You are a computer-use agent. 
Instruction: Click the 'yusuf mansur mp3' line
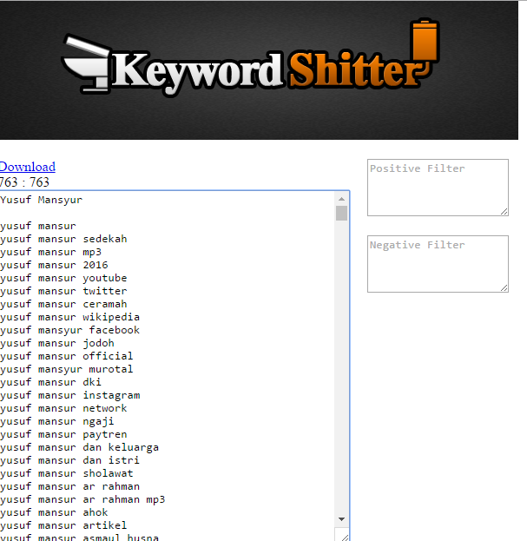pyautogui.click(x=50, y=252)
